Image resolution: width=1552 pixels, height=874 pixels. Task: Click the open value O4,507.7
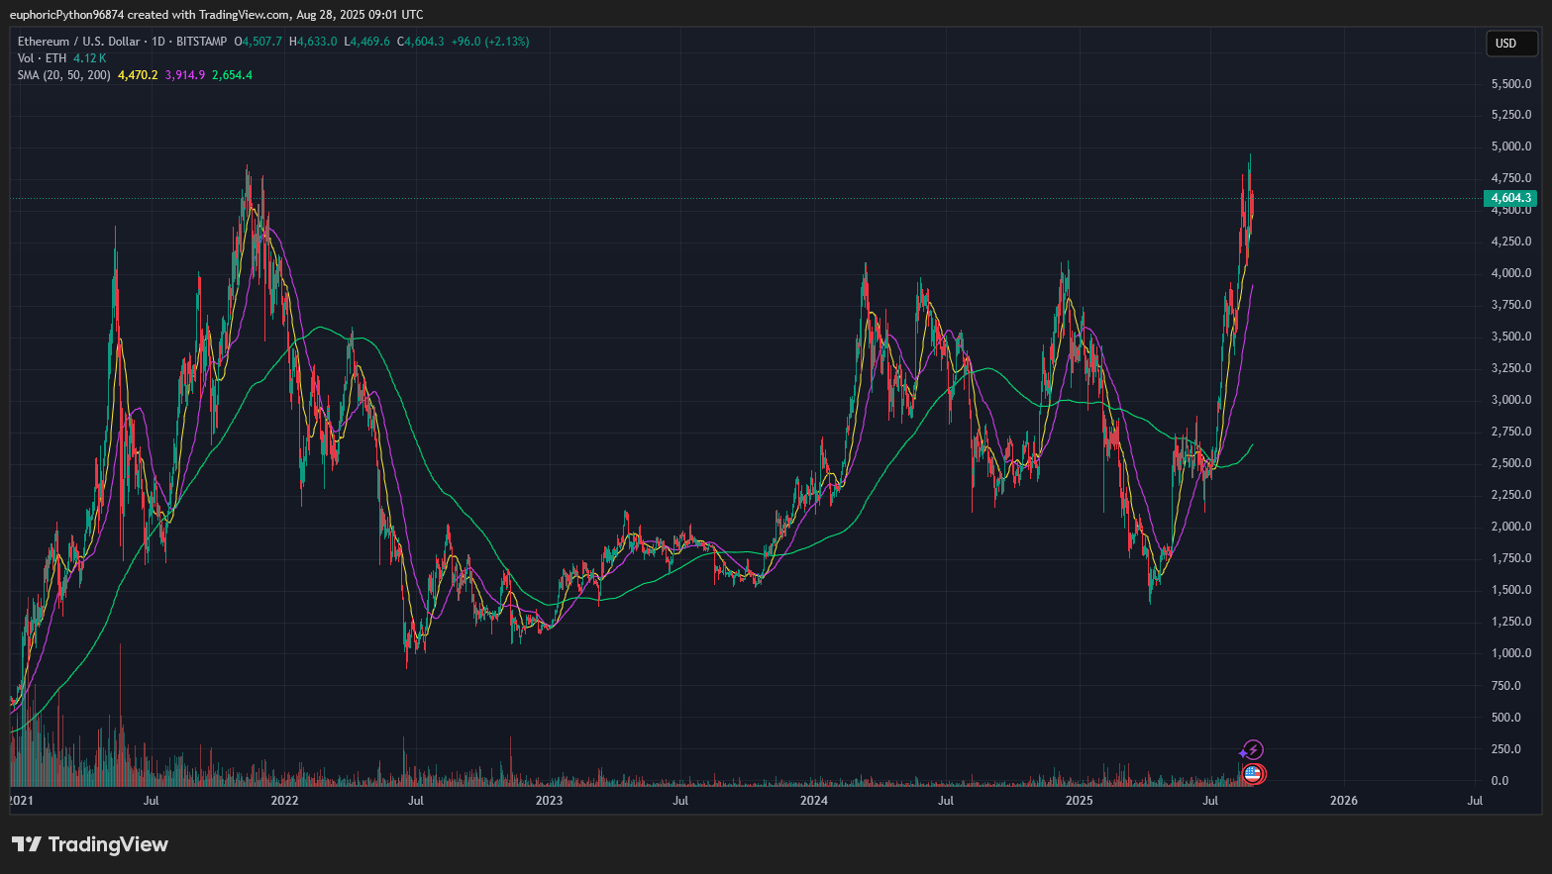click(x=258, y=42)
